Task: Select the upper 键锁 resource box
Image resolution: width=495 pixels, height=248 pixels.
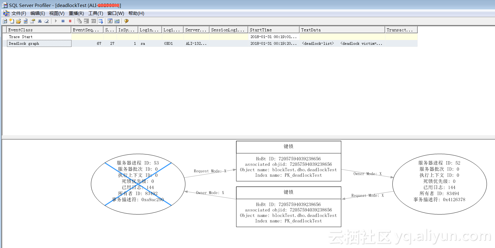Action: [289, 161]
